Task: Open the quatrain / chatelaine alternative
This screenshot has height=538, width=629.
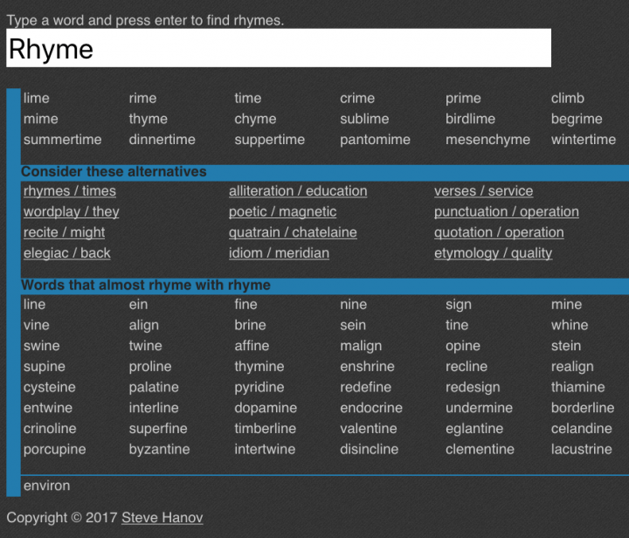Action: tap(293, 232)
